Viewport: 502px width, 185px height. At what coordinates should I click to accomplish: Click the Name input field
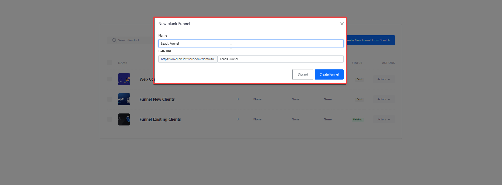[251, 44]
